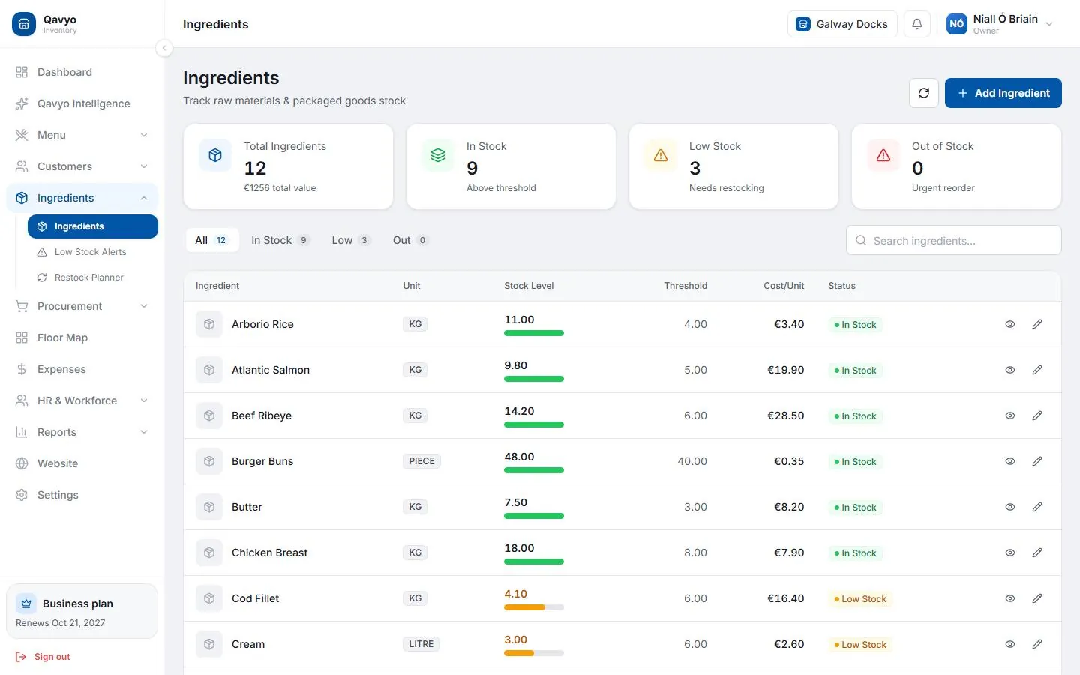Open the edit pencil for Burger Buns
The height and width of the screenshot is (675, 1080).
click(x=1037, y=461)
